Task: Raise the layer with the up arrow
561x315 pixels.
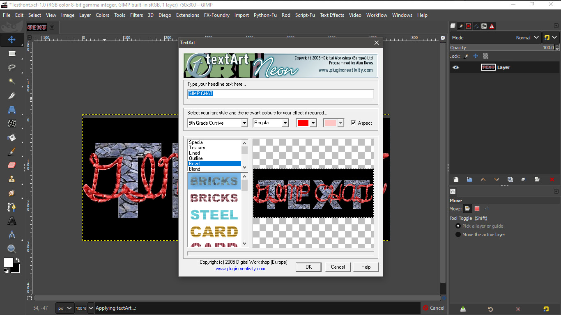Action: 483,179
